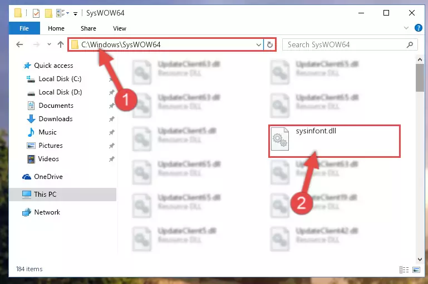
Task: Open the File menu
Action: pyautogui.click(x=24, y=28)
